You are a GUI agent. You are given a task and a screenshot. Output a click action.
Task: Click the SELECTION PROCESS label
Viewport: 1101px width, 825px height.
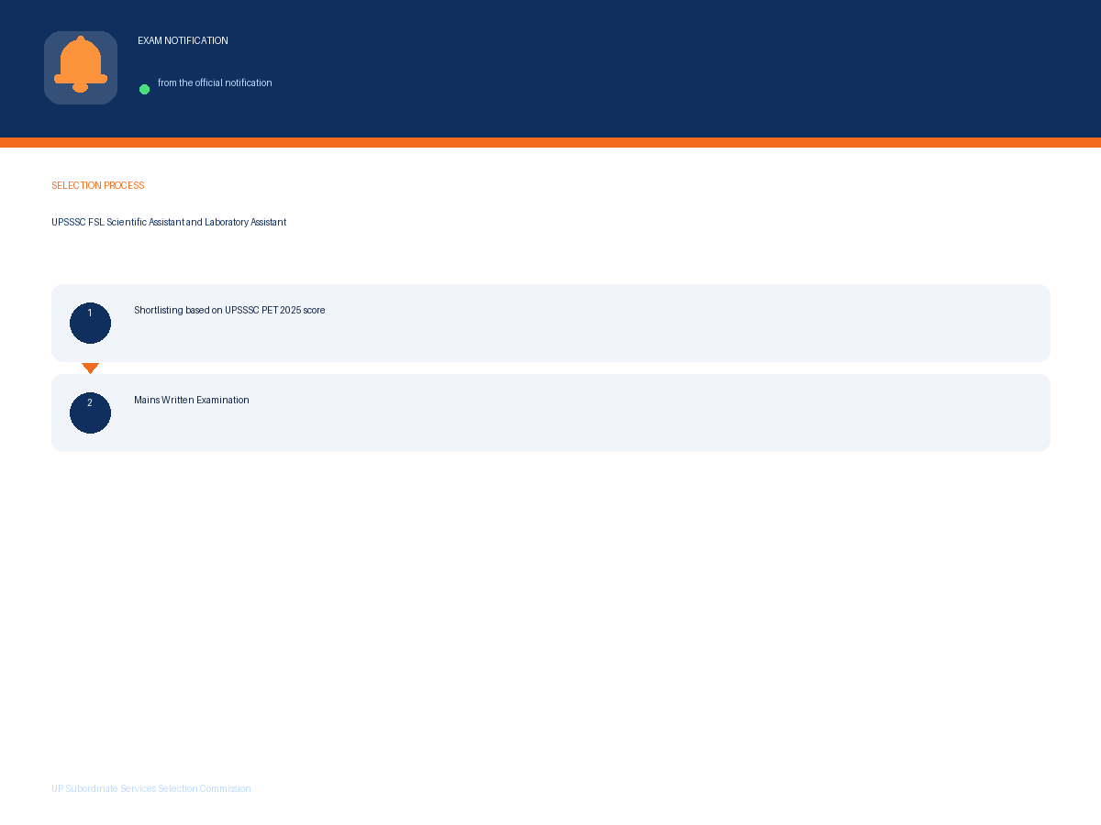98,185
